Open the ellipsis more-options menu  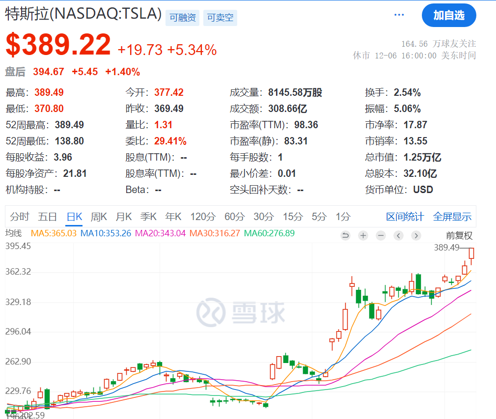pyautogui.click(x=399, y=15)
